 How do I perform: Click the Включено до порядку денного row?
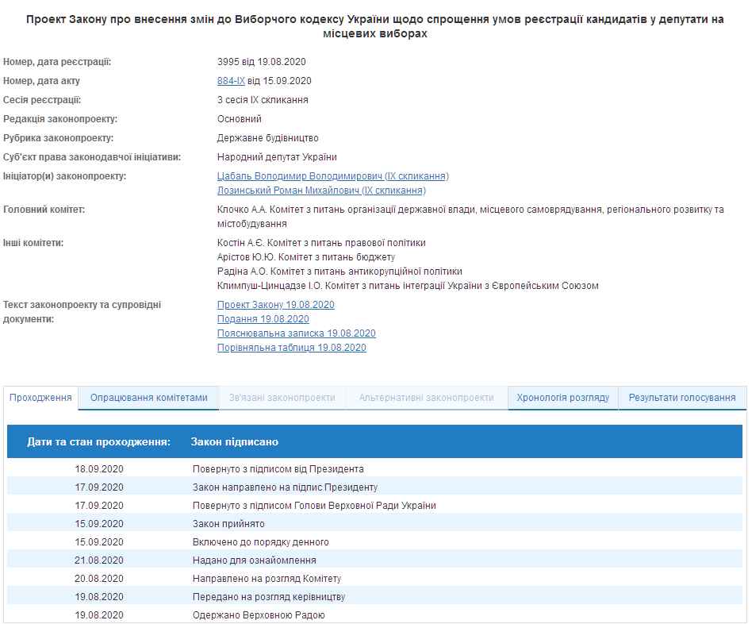tap(260, 542)
